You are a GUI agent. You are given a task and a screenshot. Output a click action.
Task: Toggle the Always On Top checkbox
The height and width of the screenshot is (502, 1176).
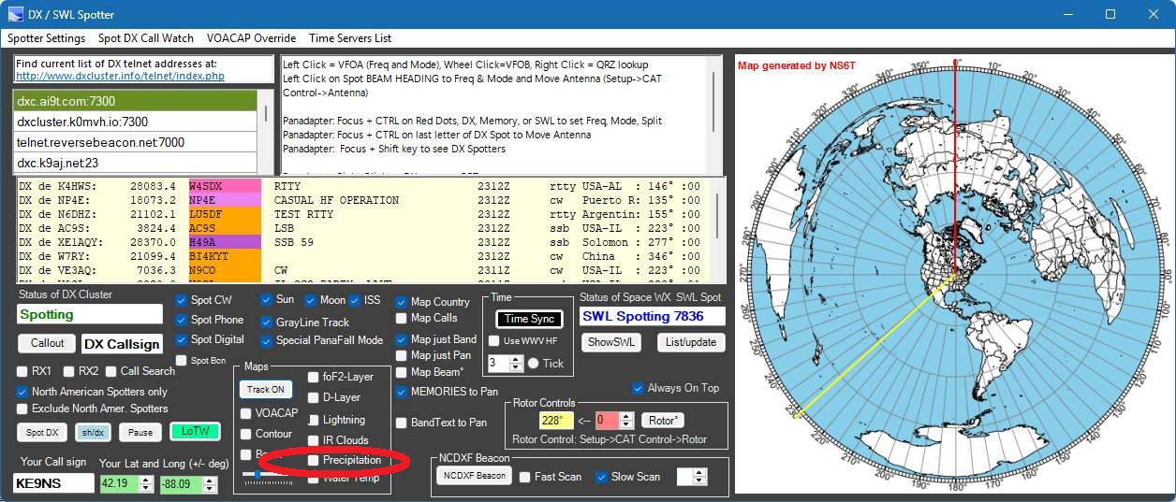639,388
